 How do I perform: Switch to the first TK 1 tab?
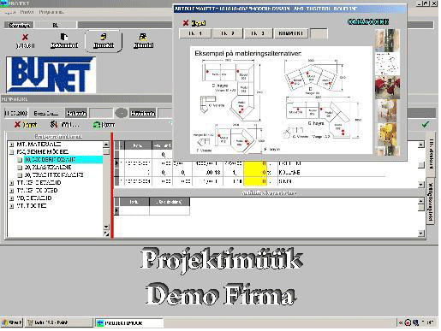tap(195, 33)
